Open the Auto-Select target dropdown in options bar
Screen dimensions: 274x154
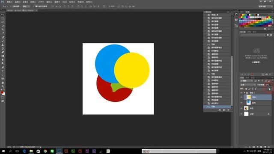[x=26, y=6]
